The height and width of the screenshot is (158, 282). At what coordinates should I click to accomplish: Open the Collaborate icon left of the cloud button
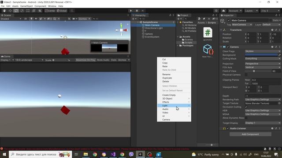pos(216,11)
